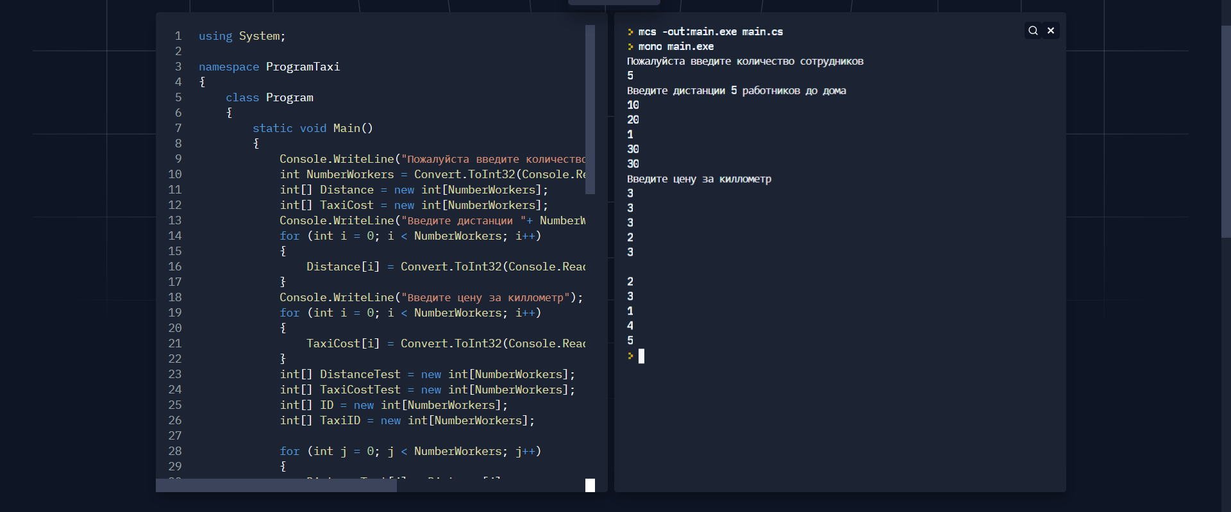Click WriteLine 'Введите цену за киллометр' code line
Screen dimensions: 1231x512
coord(431,297)
